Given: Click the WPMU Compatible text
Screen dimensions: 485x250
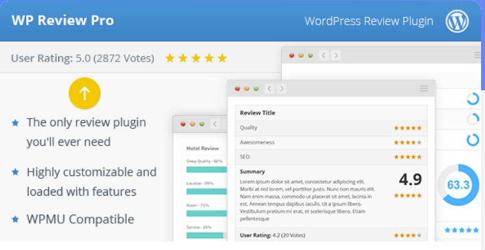Looking at the screenshot, I should coord(80,219).
